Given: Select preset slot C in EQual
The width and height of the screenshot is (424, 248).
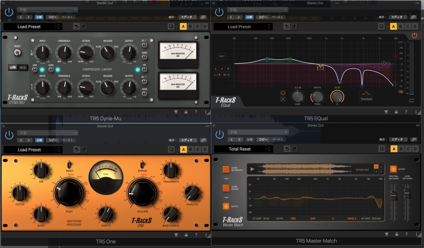Looking at the screenshot, I should (x=408, y=26).
